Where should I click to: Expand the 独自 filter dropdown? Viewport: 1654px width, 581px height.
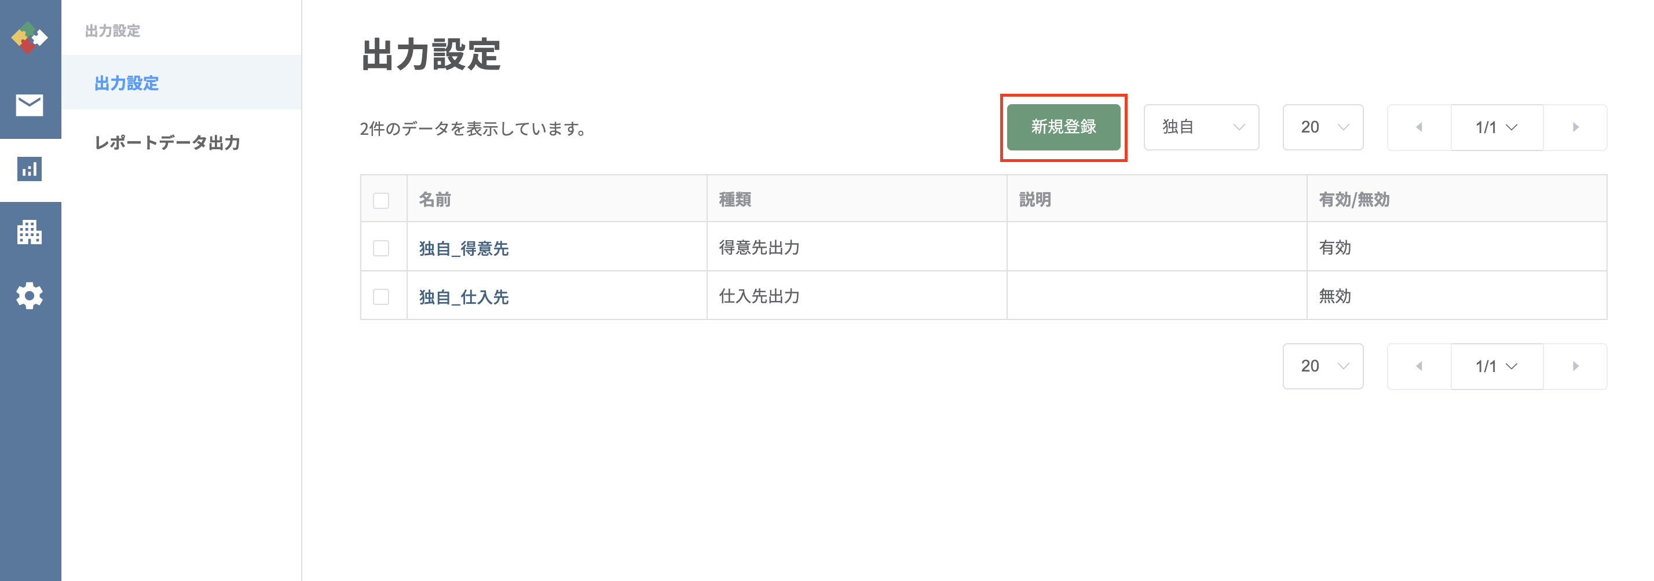[1201, 128]
